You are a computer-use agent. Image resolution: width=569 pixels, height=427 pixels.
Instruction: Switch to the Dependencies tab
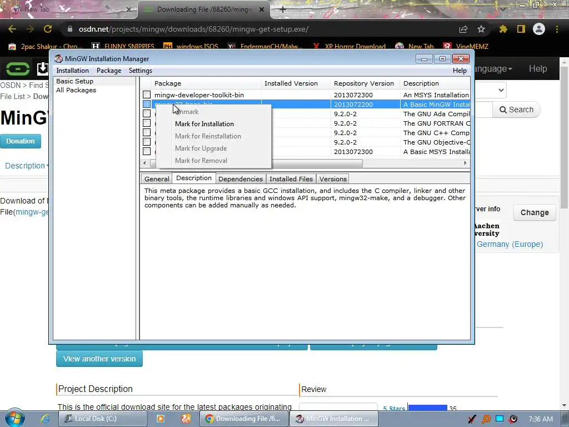click(241, 178)
